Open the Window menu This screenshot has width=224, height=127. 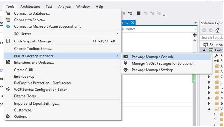83,7
